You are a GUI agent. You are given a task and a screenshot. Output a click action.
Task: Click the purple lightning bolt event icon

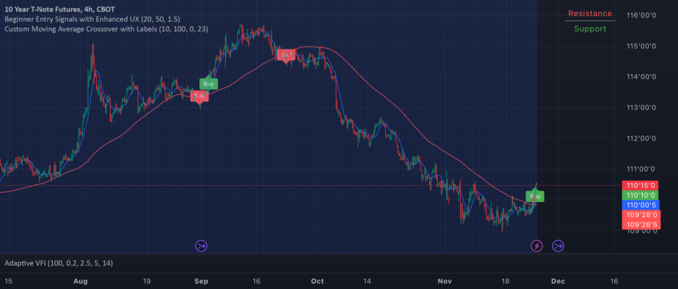coord(537,246)
